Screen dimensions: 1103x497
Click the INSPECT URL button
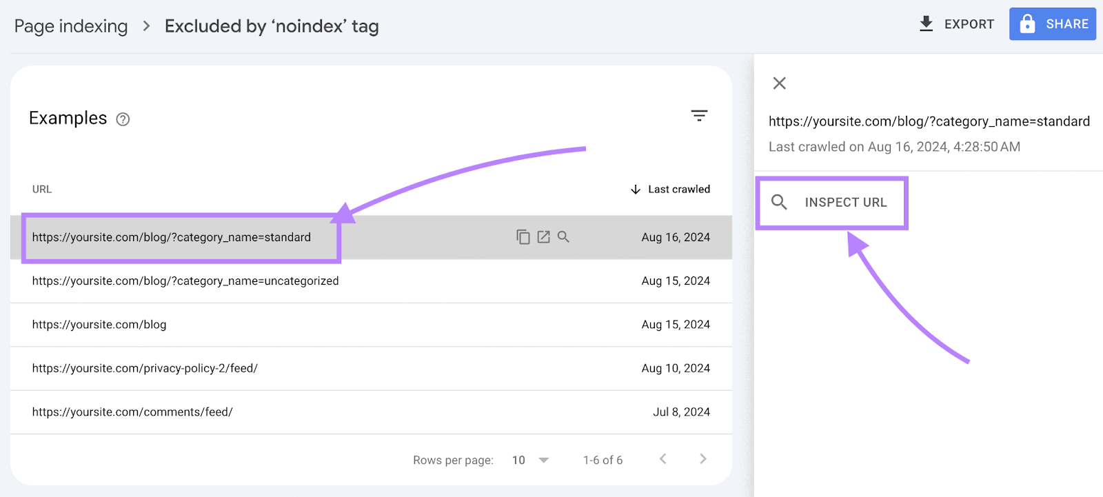pyautogui.click(x=831, y=203)
